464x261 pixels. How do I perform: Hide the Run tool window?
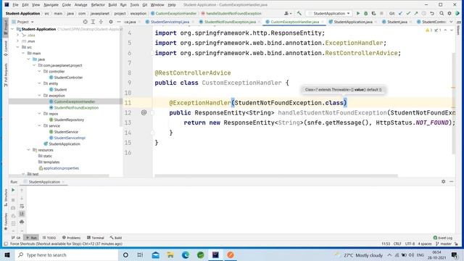tap(451, 181)
